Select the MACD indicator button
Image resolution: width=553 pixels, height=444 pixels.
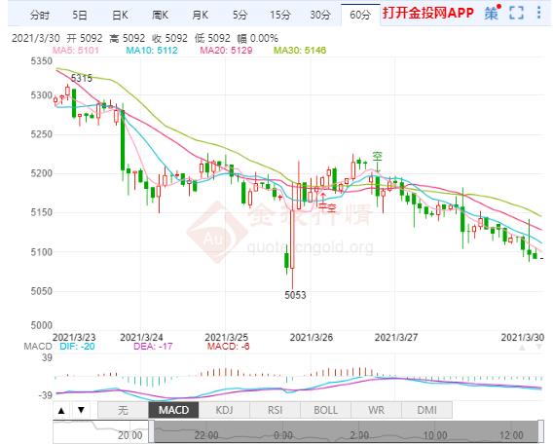(x=173, y=410)
